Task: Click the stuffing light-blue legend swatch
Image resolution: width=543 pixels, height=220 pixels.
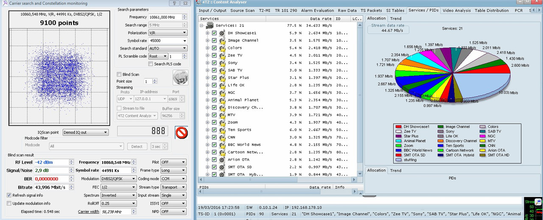Action: point(399,160)
